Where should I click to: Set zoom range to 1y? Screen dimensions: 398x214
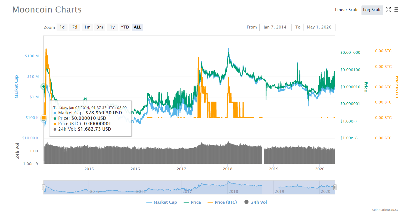tap(112, 27)
